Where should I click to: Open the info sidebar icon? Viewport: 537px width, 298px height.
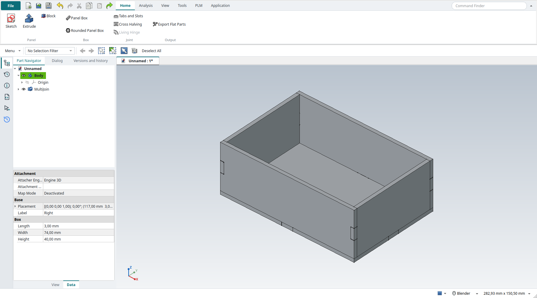tap(7, 86)
